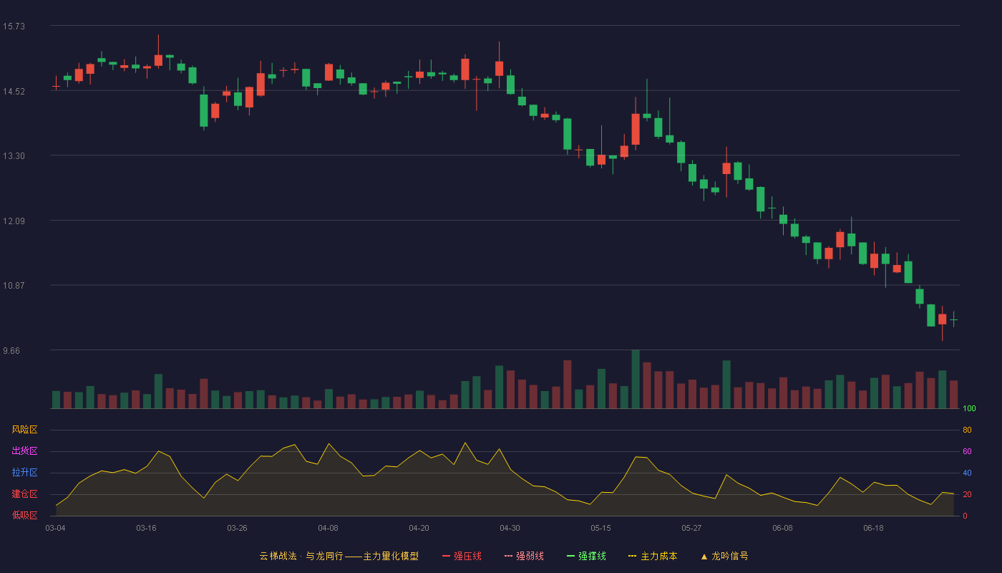The image size is (1002, 573).
Task: Click the 12.09 price axis label
Action: [x=14, y=221]
